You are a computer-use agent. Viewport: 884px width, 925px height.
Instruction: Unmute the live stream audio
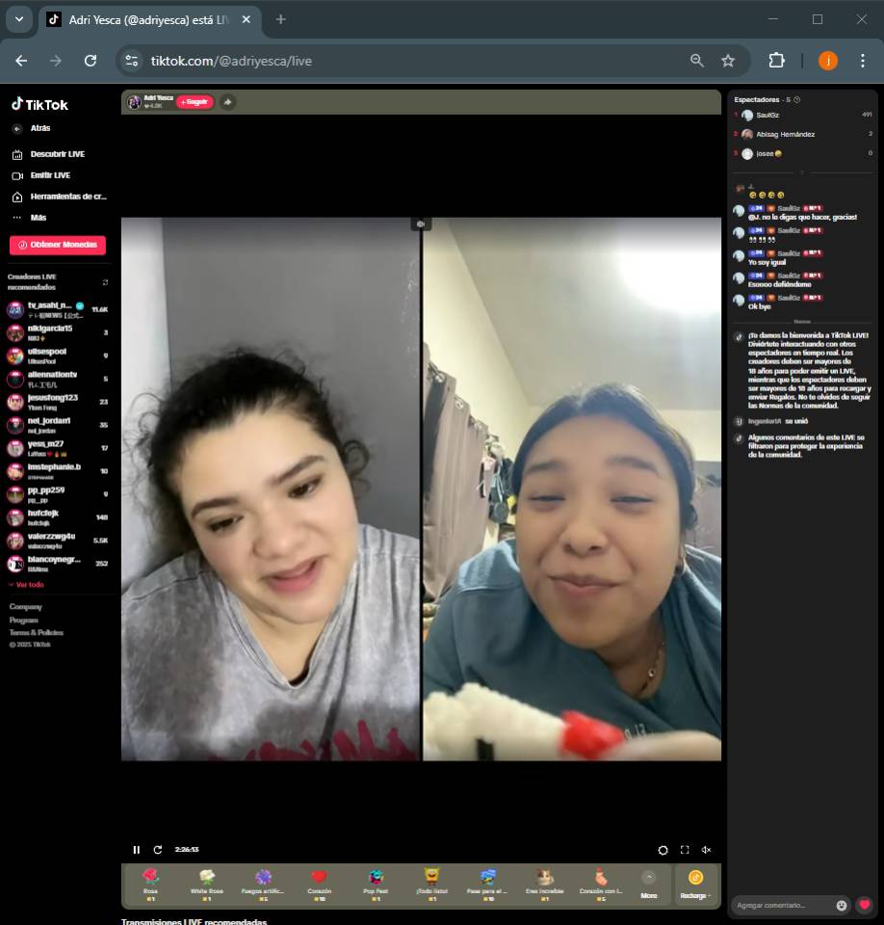(x=706, y=850)
